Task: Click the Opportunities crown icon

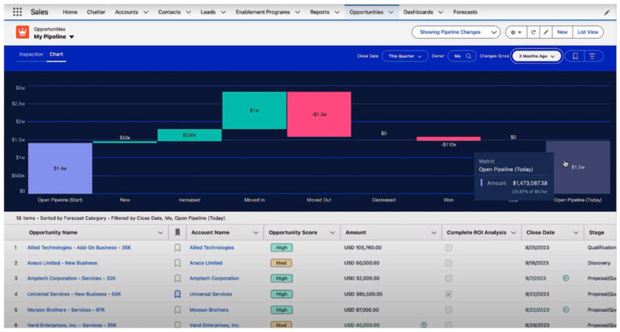Action: point(23,32)
